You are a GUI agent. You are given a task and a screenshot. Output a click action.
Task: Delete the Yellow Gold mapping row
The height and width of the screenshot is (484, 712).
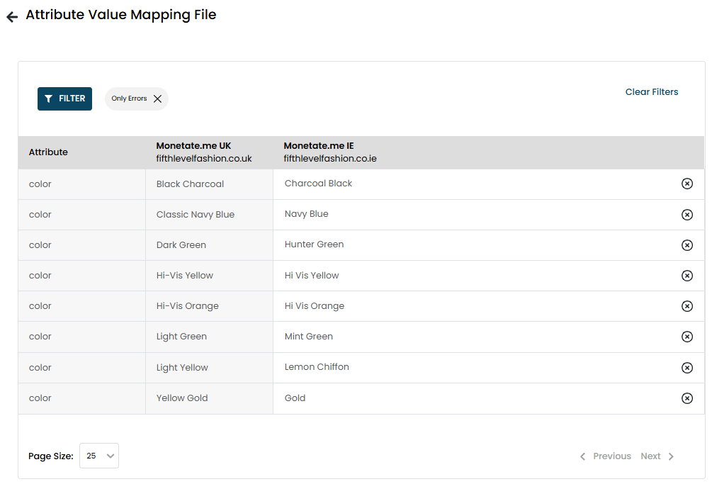[686, 398]
